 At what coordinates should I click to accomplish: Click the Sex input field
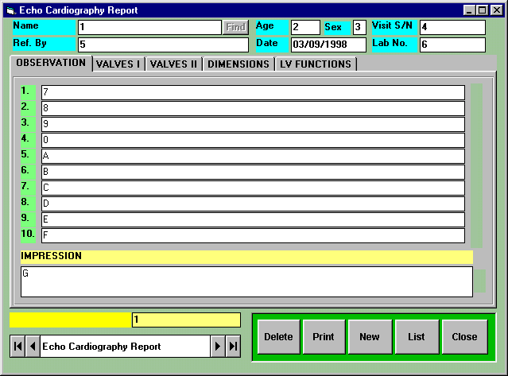[x=359, y=27]
